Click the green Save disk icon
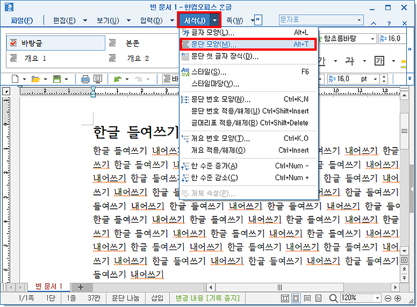The width and height of the screenshot is (417, 307). (57, 79)
